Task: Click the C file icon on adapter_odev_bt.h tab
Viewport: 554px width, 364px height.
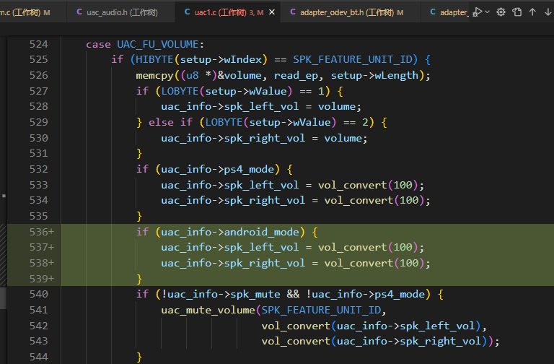Action: 293,12
